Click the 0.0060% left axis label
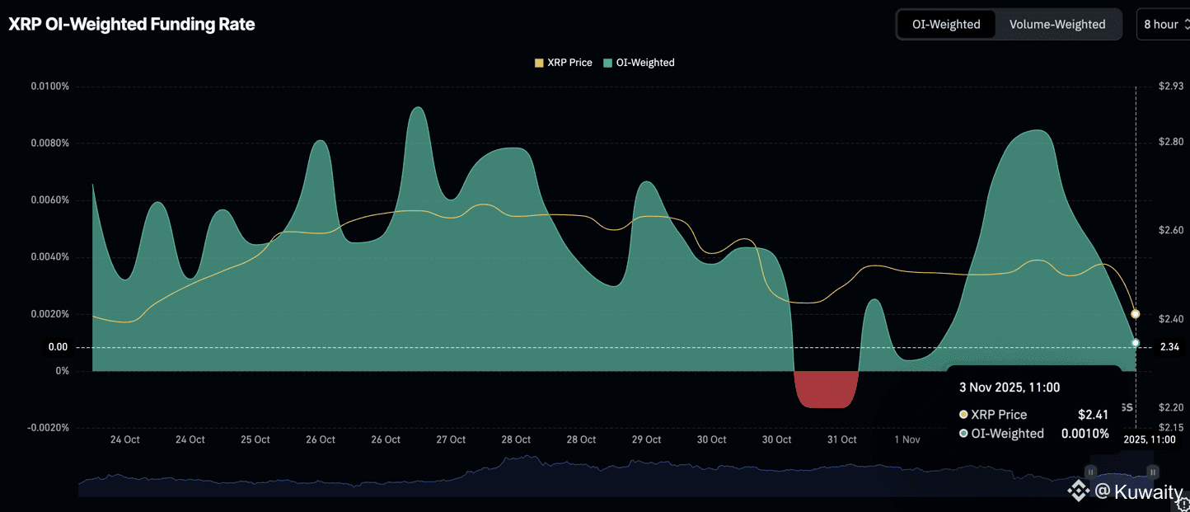1190x512 pixels. [50, 200]
